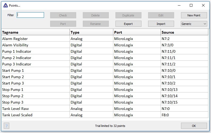
Task: Click source cell F8:0
Action: [184, 115]
